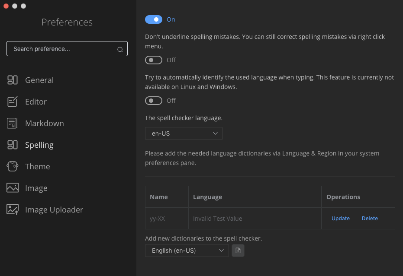Expand the English (en-US) dictionary dropdown
The height and width of the screenshot is (276, 403).
(187, 251)
